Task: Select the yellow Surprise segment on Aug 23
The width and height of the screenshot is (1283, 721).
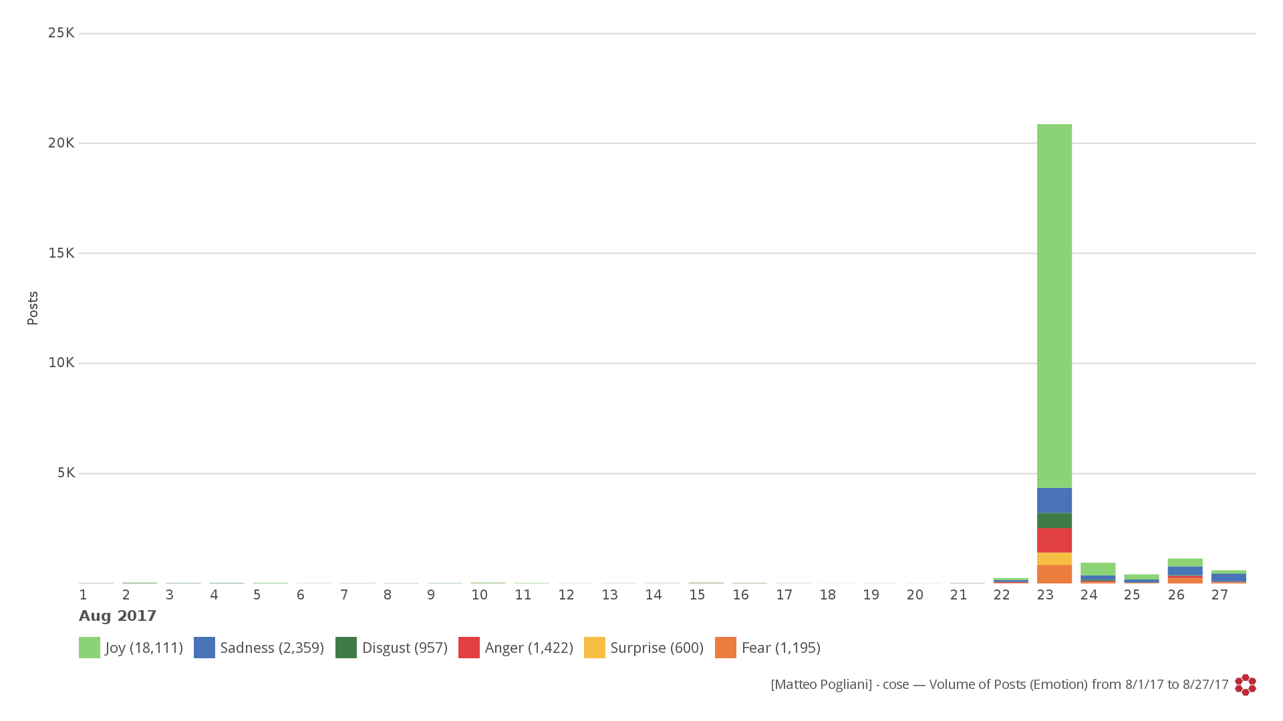Action: [x=1054, y=559]
